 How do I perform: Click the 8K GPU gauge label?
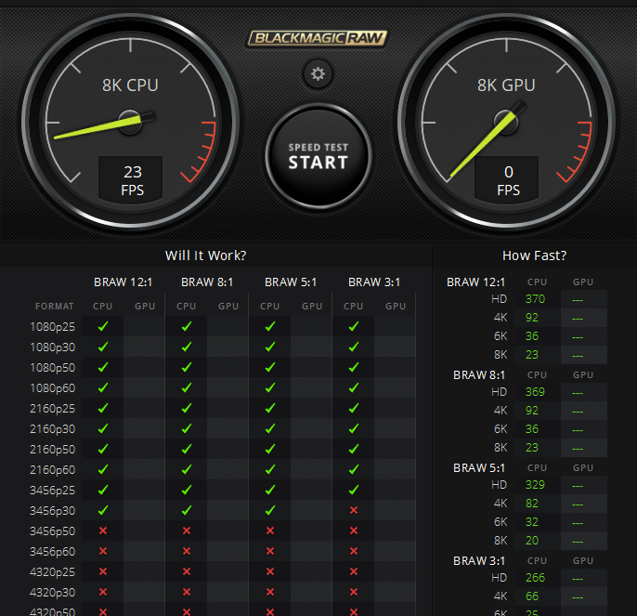pyautogui.click(x=506, y=85)
